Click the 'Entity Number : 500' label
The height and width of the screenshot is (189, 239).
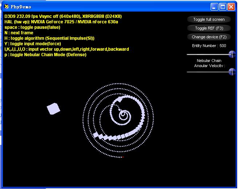coord(209,46)
